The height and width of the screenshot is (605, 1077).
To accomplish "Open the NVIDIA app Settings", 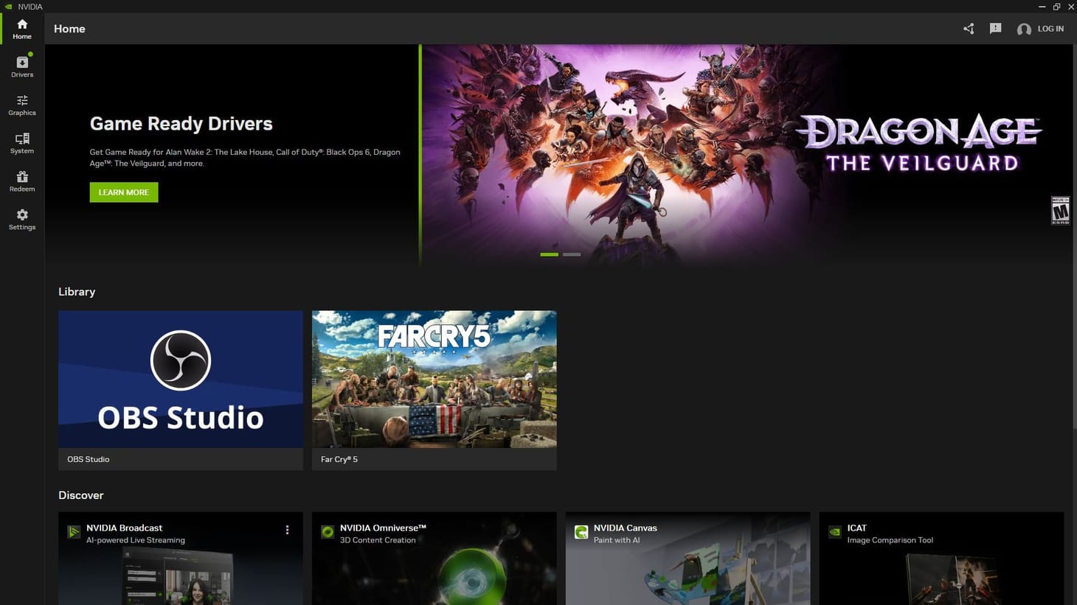I will point(21,219).
